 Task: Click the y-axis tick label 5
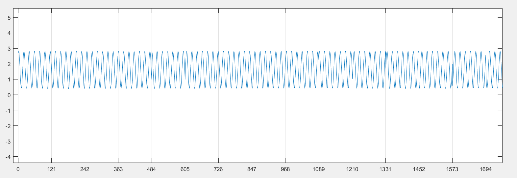tap(9, 18)
